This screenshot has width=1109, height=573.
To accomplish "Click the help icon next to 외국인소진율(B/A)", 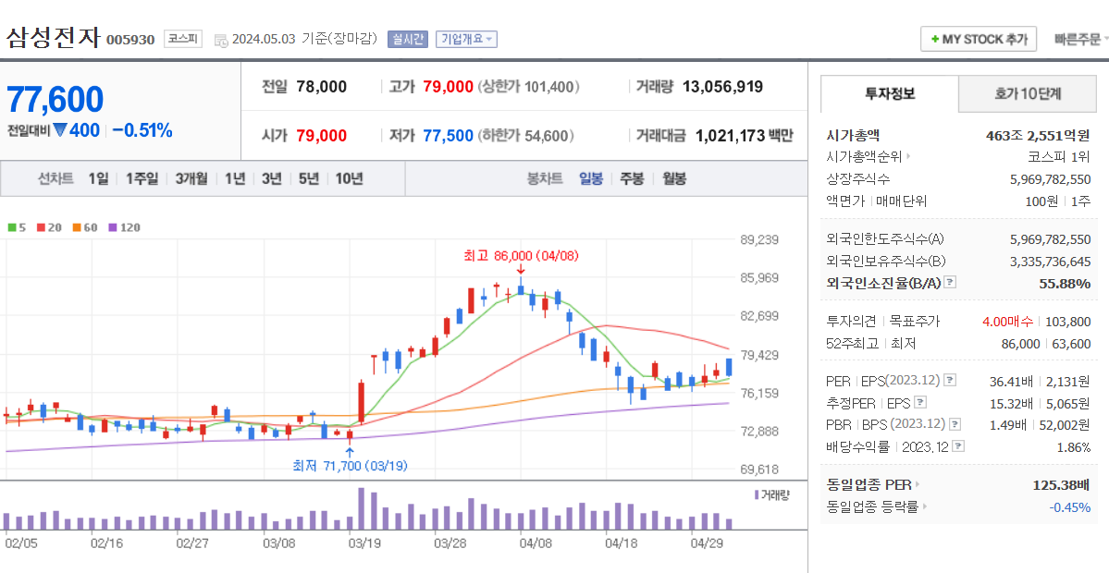I will coord(950,283).
